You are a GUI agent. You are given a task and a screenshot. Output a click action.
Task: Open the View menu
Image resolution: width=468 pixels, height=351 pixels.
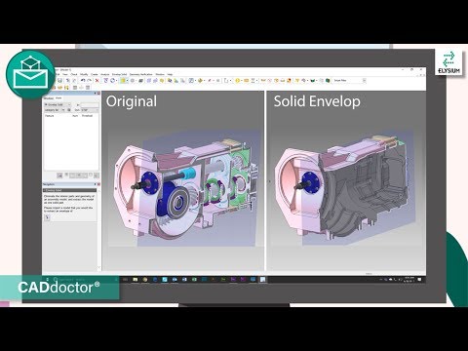tap(65, 74)
